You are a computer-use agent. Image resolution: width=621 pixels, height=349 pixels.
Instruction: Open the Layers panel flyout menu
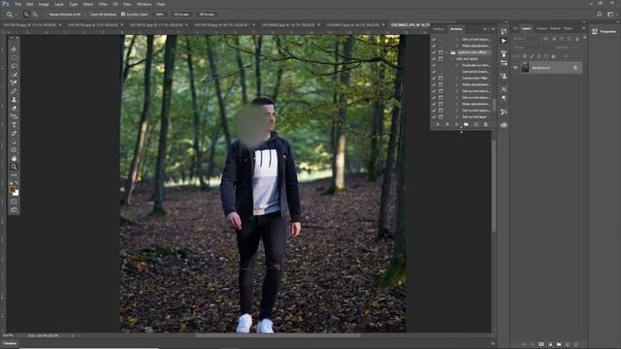[x=583, y=28]
